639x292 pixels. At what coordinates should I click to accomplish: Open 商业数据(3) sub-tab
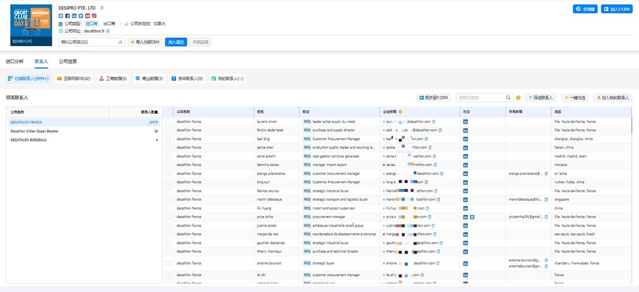tap(149, 79)
